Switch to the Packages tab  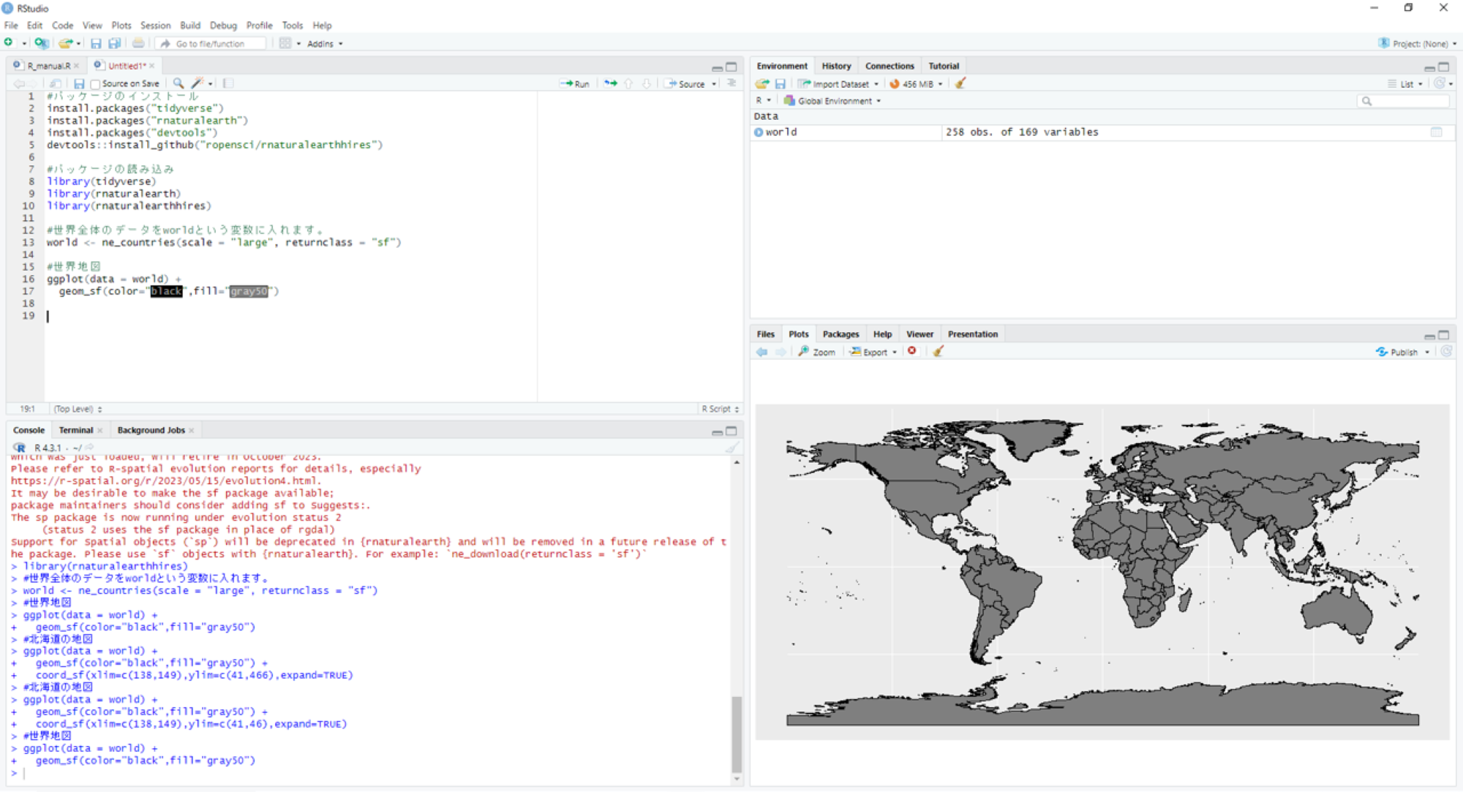pos(840,334)
